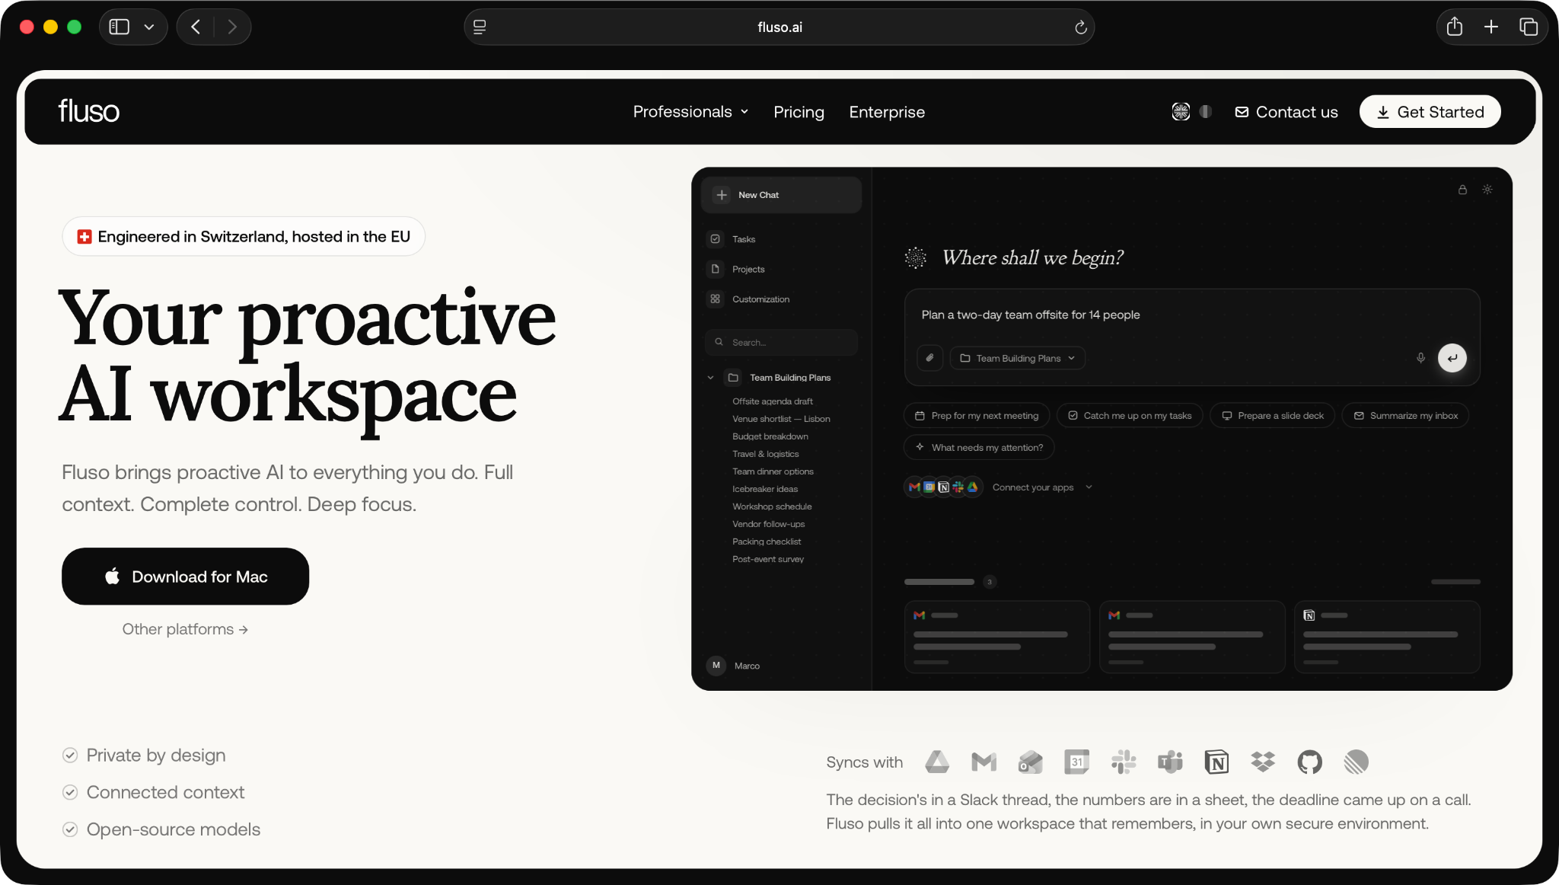1559x885 pixels.
Task: Click the Google Drive sync icon
Action: pyautogui.click(x=937, y=762)
